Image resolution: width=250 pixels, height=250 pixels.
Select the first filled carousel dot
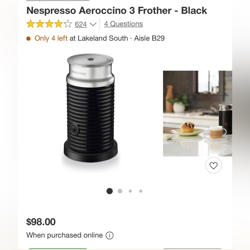click(109, 191)
